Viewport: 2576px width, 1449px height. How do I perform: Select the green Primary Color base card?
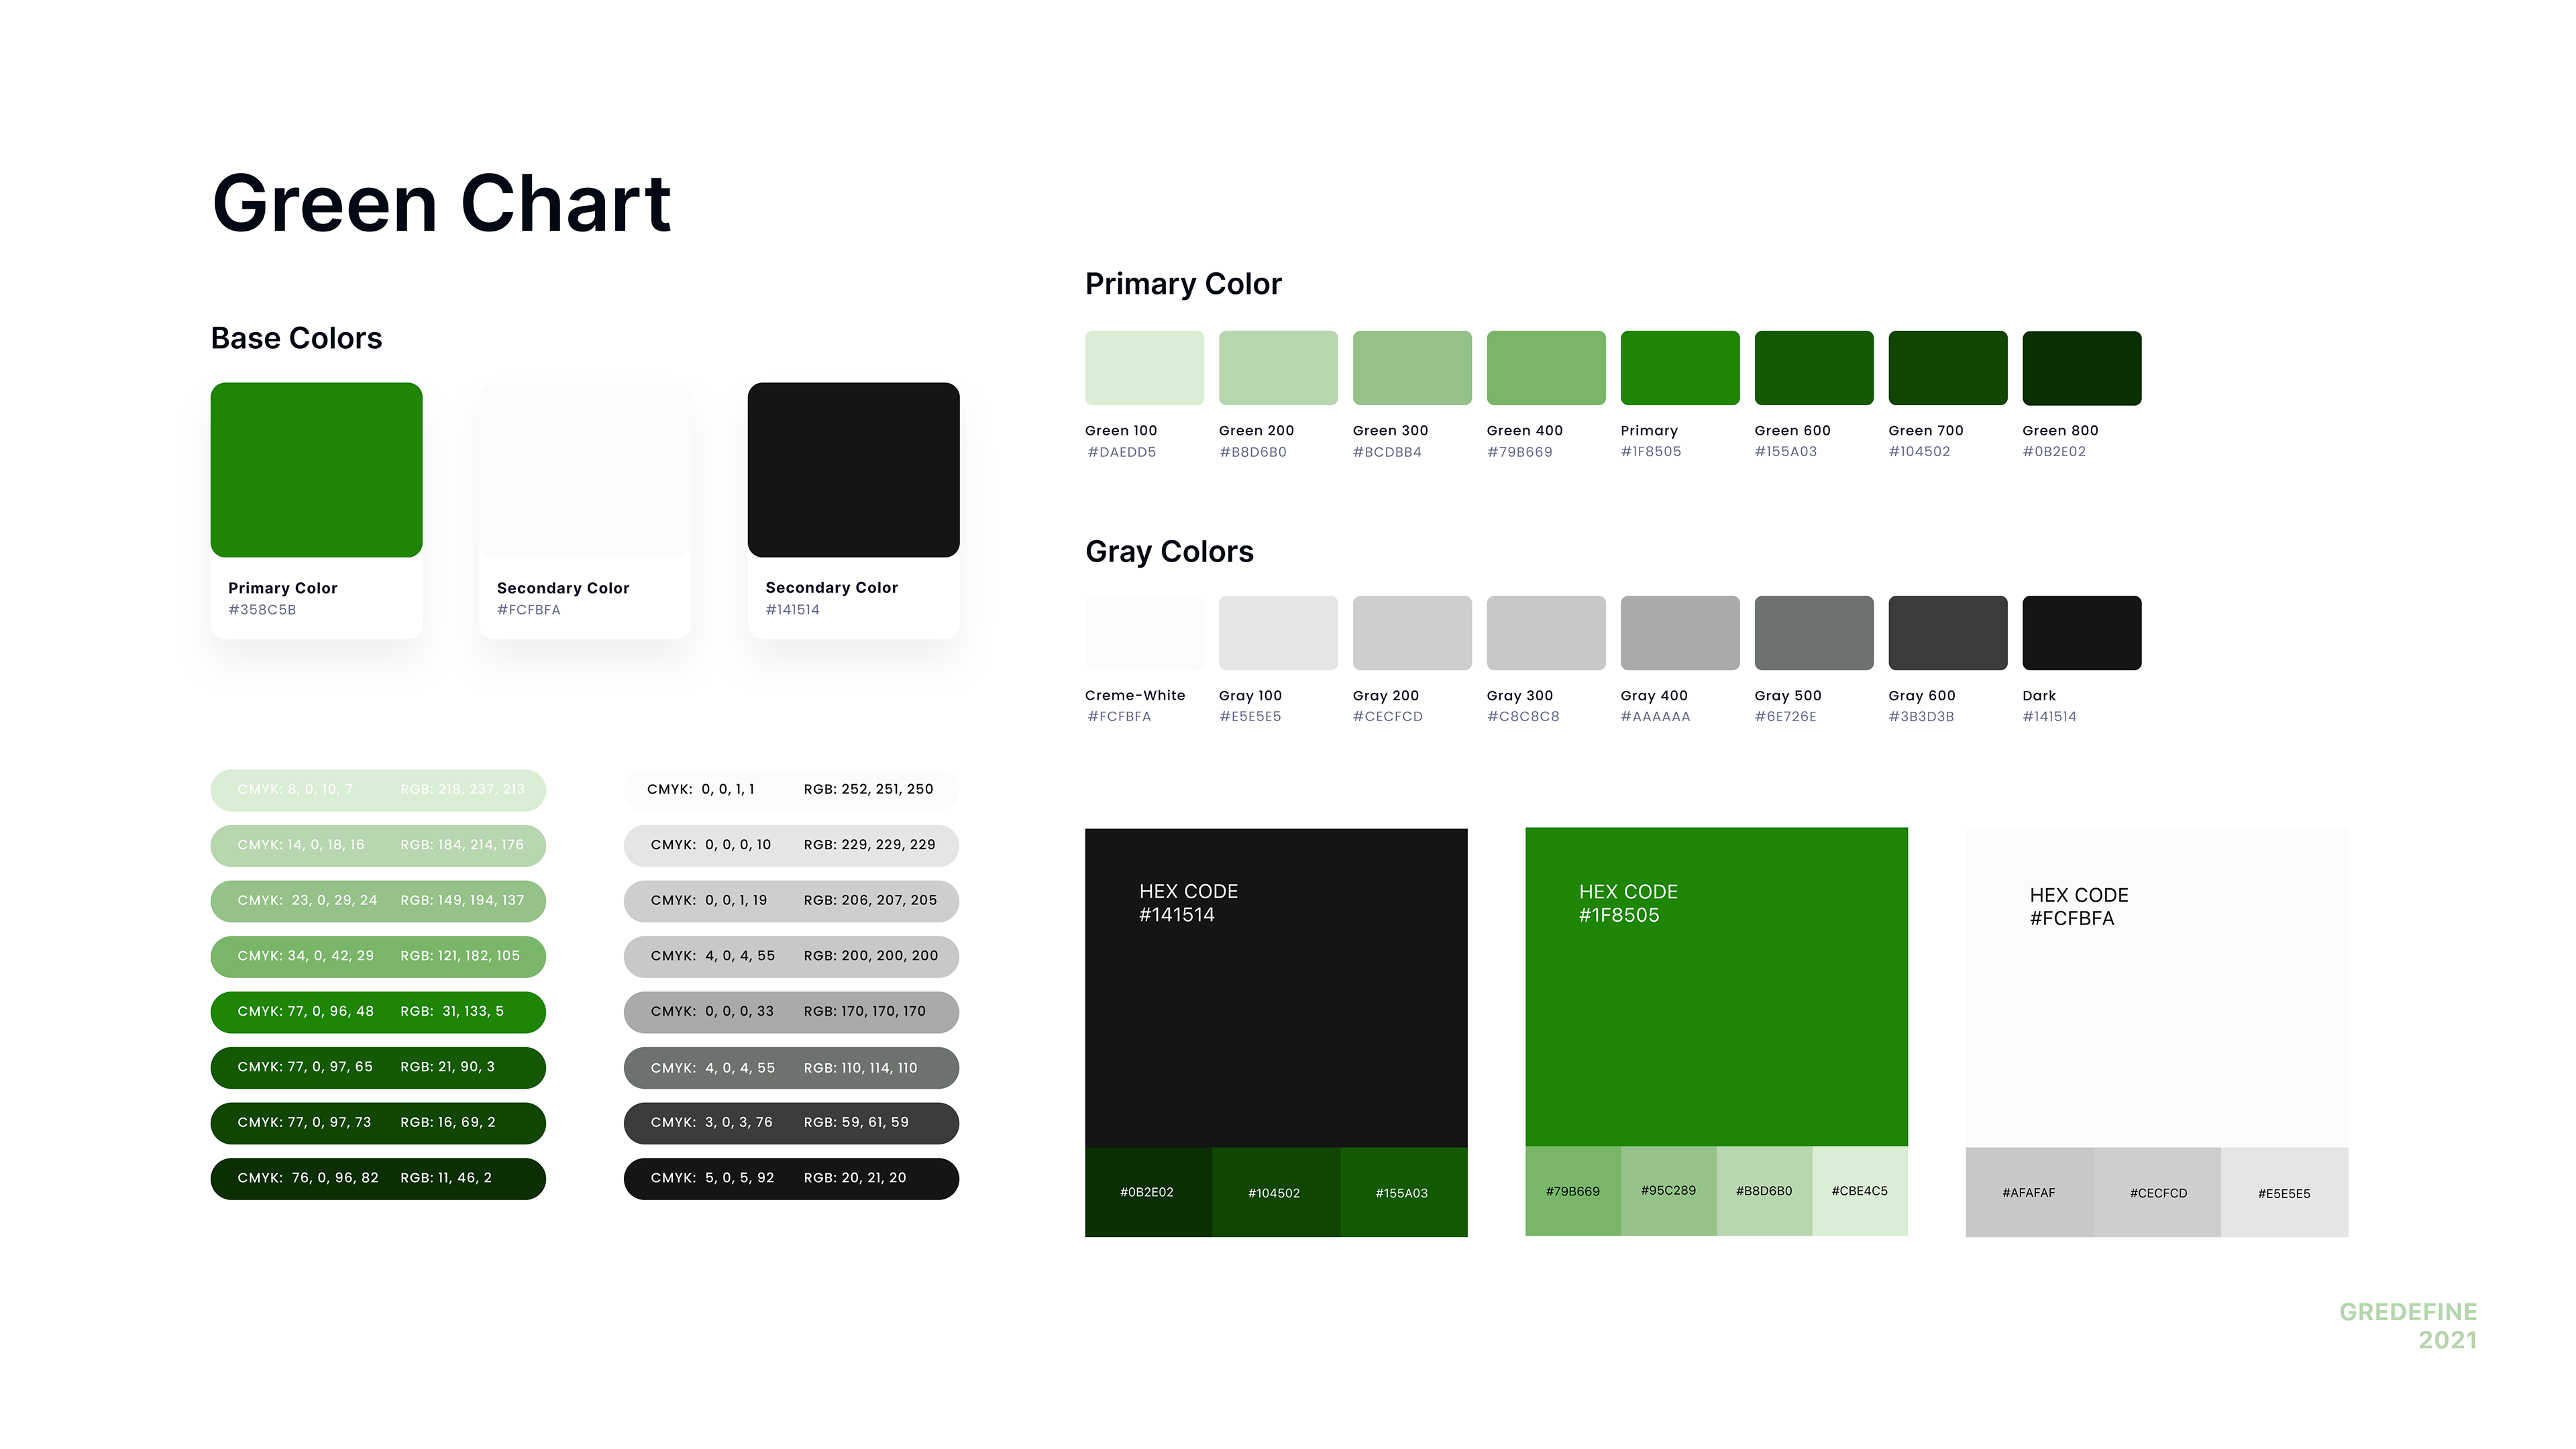(316, 470)
